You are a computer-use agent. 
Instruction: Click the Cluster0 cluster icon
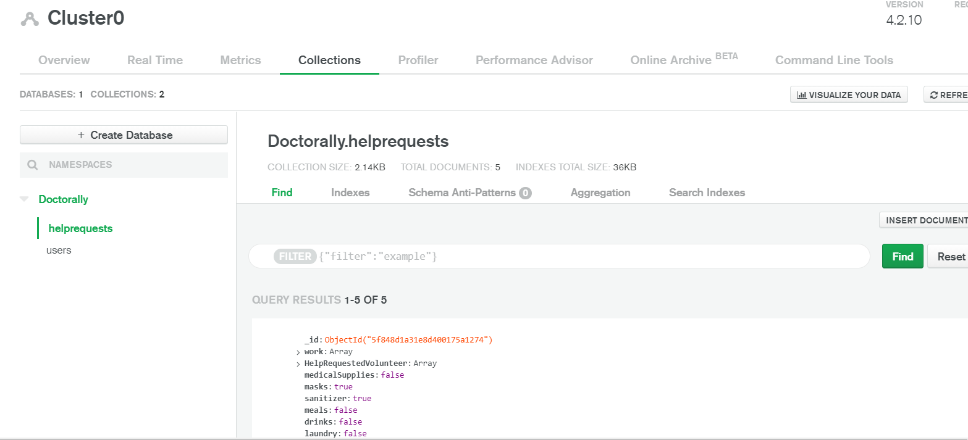[x=30, y=19]
